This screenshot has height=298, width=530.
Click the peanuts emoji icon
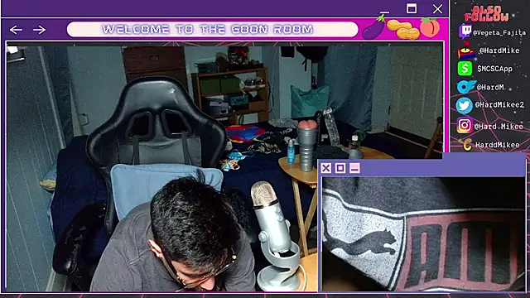[403, 30]
